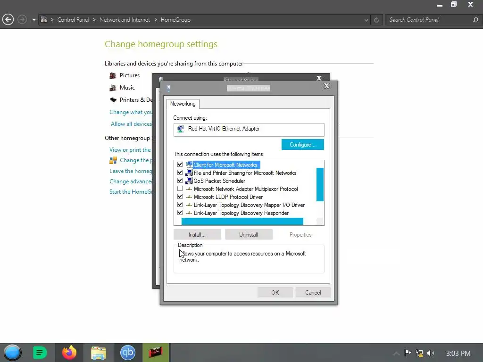The height and width of the screenshot is (362, 483).
Task: Open qBittorrent from the taskbar
Action: 128,353
